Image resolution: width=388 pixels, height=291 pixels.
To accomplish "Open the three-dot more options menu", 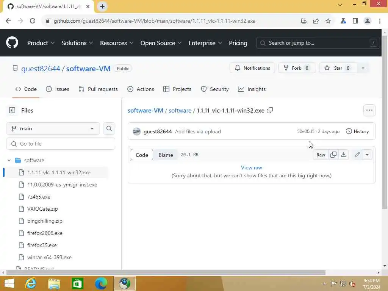I will point(369,110).
